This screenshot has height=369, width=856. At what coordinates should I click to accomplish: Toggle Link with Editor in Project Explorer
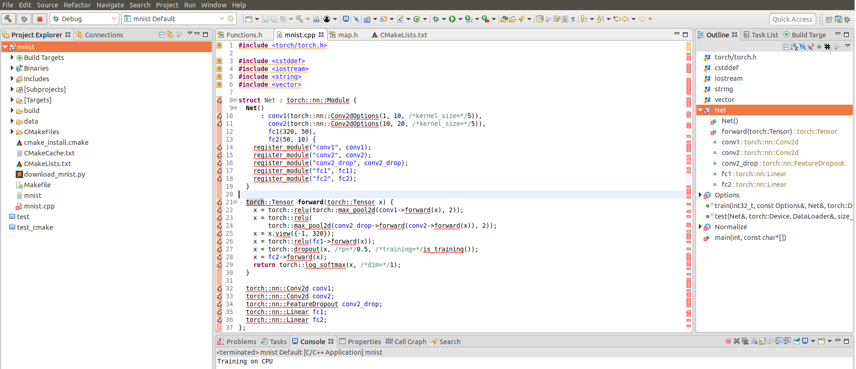[x=170, y=35]
